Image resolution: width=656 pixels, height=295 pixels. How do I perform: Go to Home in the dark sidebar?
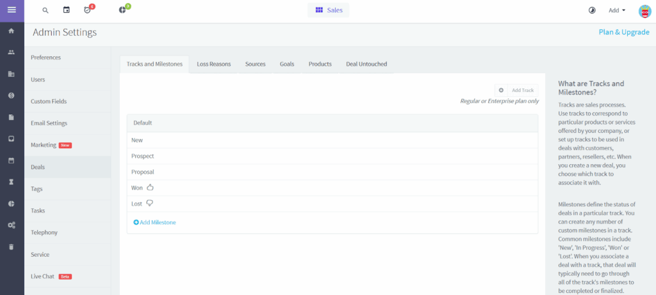point(12,31)
